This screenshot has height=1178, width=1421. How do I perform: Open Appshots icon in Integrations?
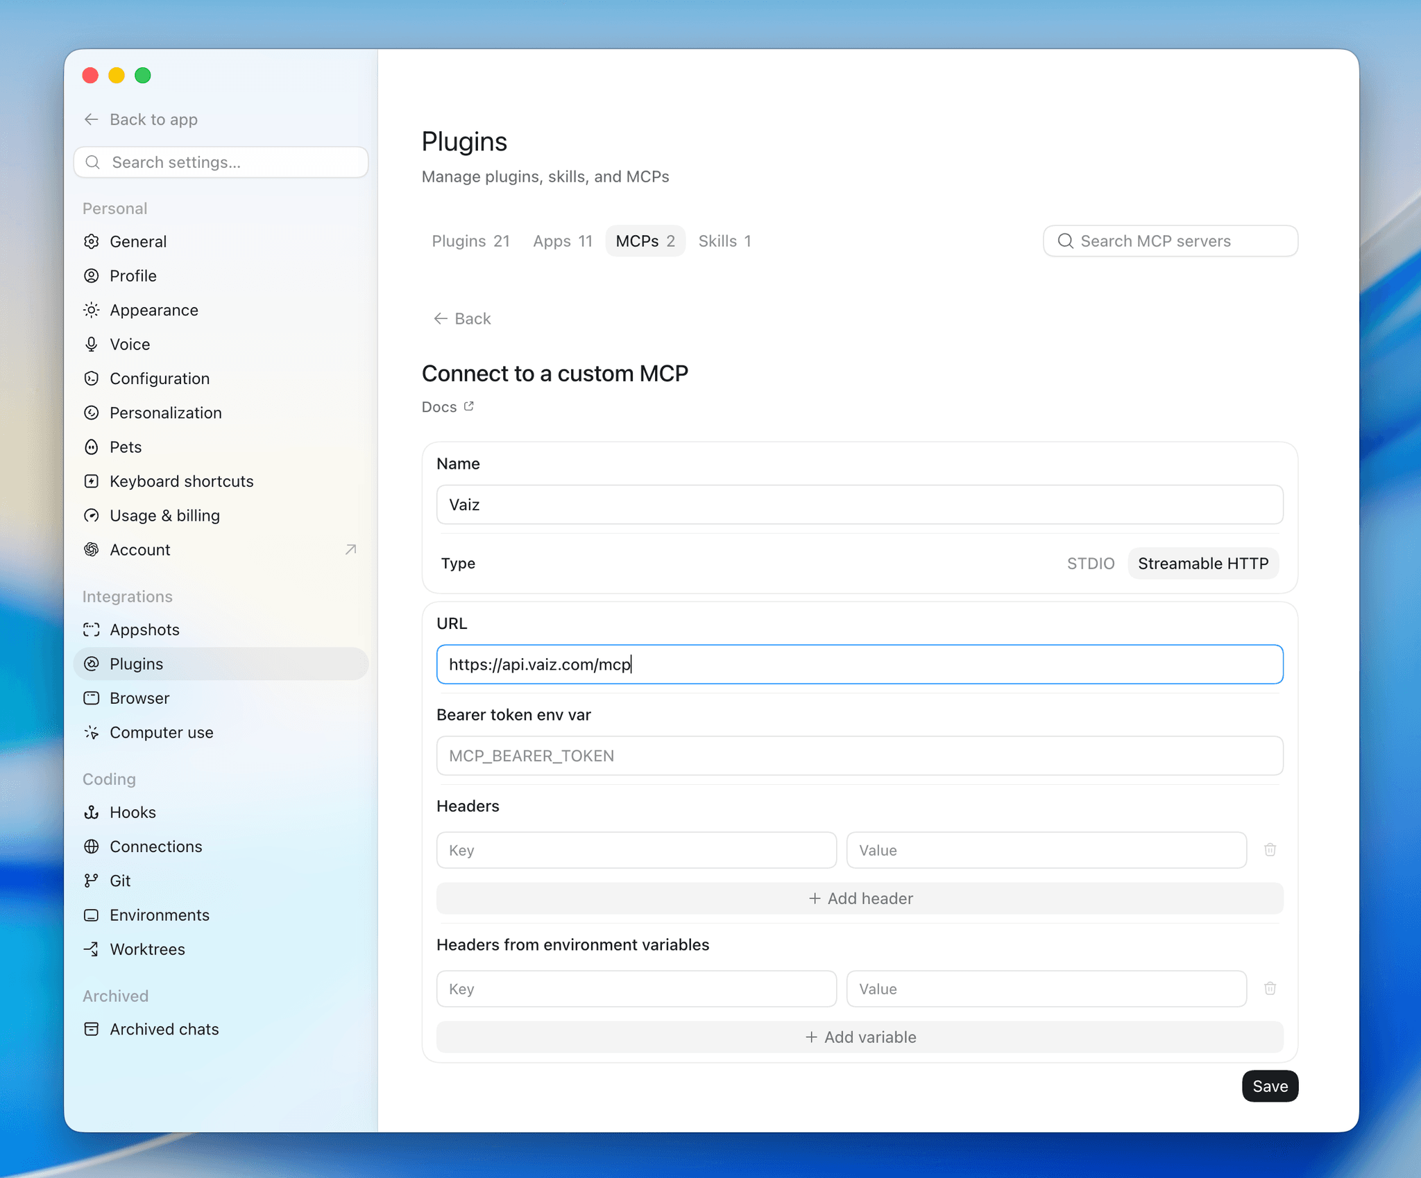pos(91,630)
